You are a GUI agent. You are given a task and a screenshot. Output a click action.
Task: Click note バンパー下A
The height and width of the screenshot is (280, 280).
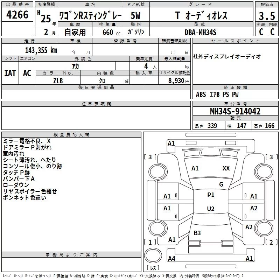pos(19,179)
